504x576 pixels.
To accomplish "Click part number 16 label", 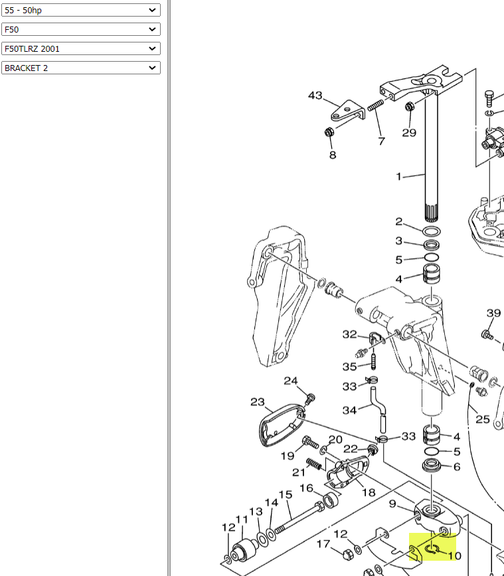I will (307, 488).
